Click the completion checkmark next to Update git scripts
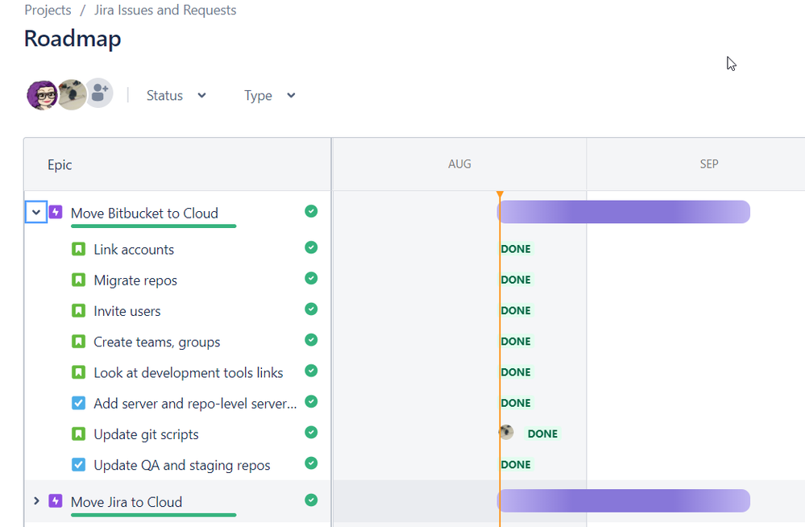This screenshot has height=527, width=805. tap(311, 433)
